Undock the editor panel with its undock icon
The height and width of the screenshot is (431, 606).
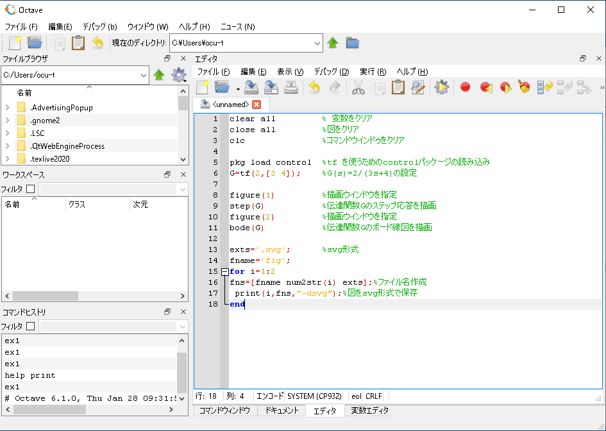(582, 58)
